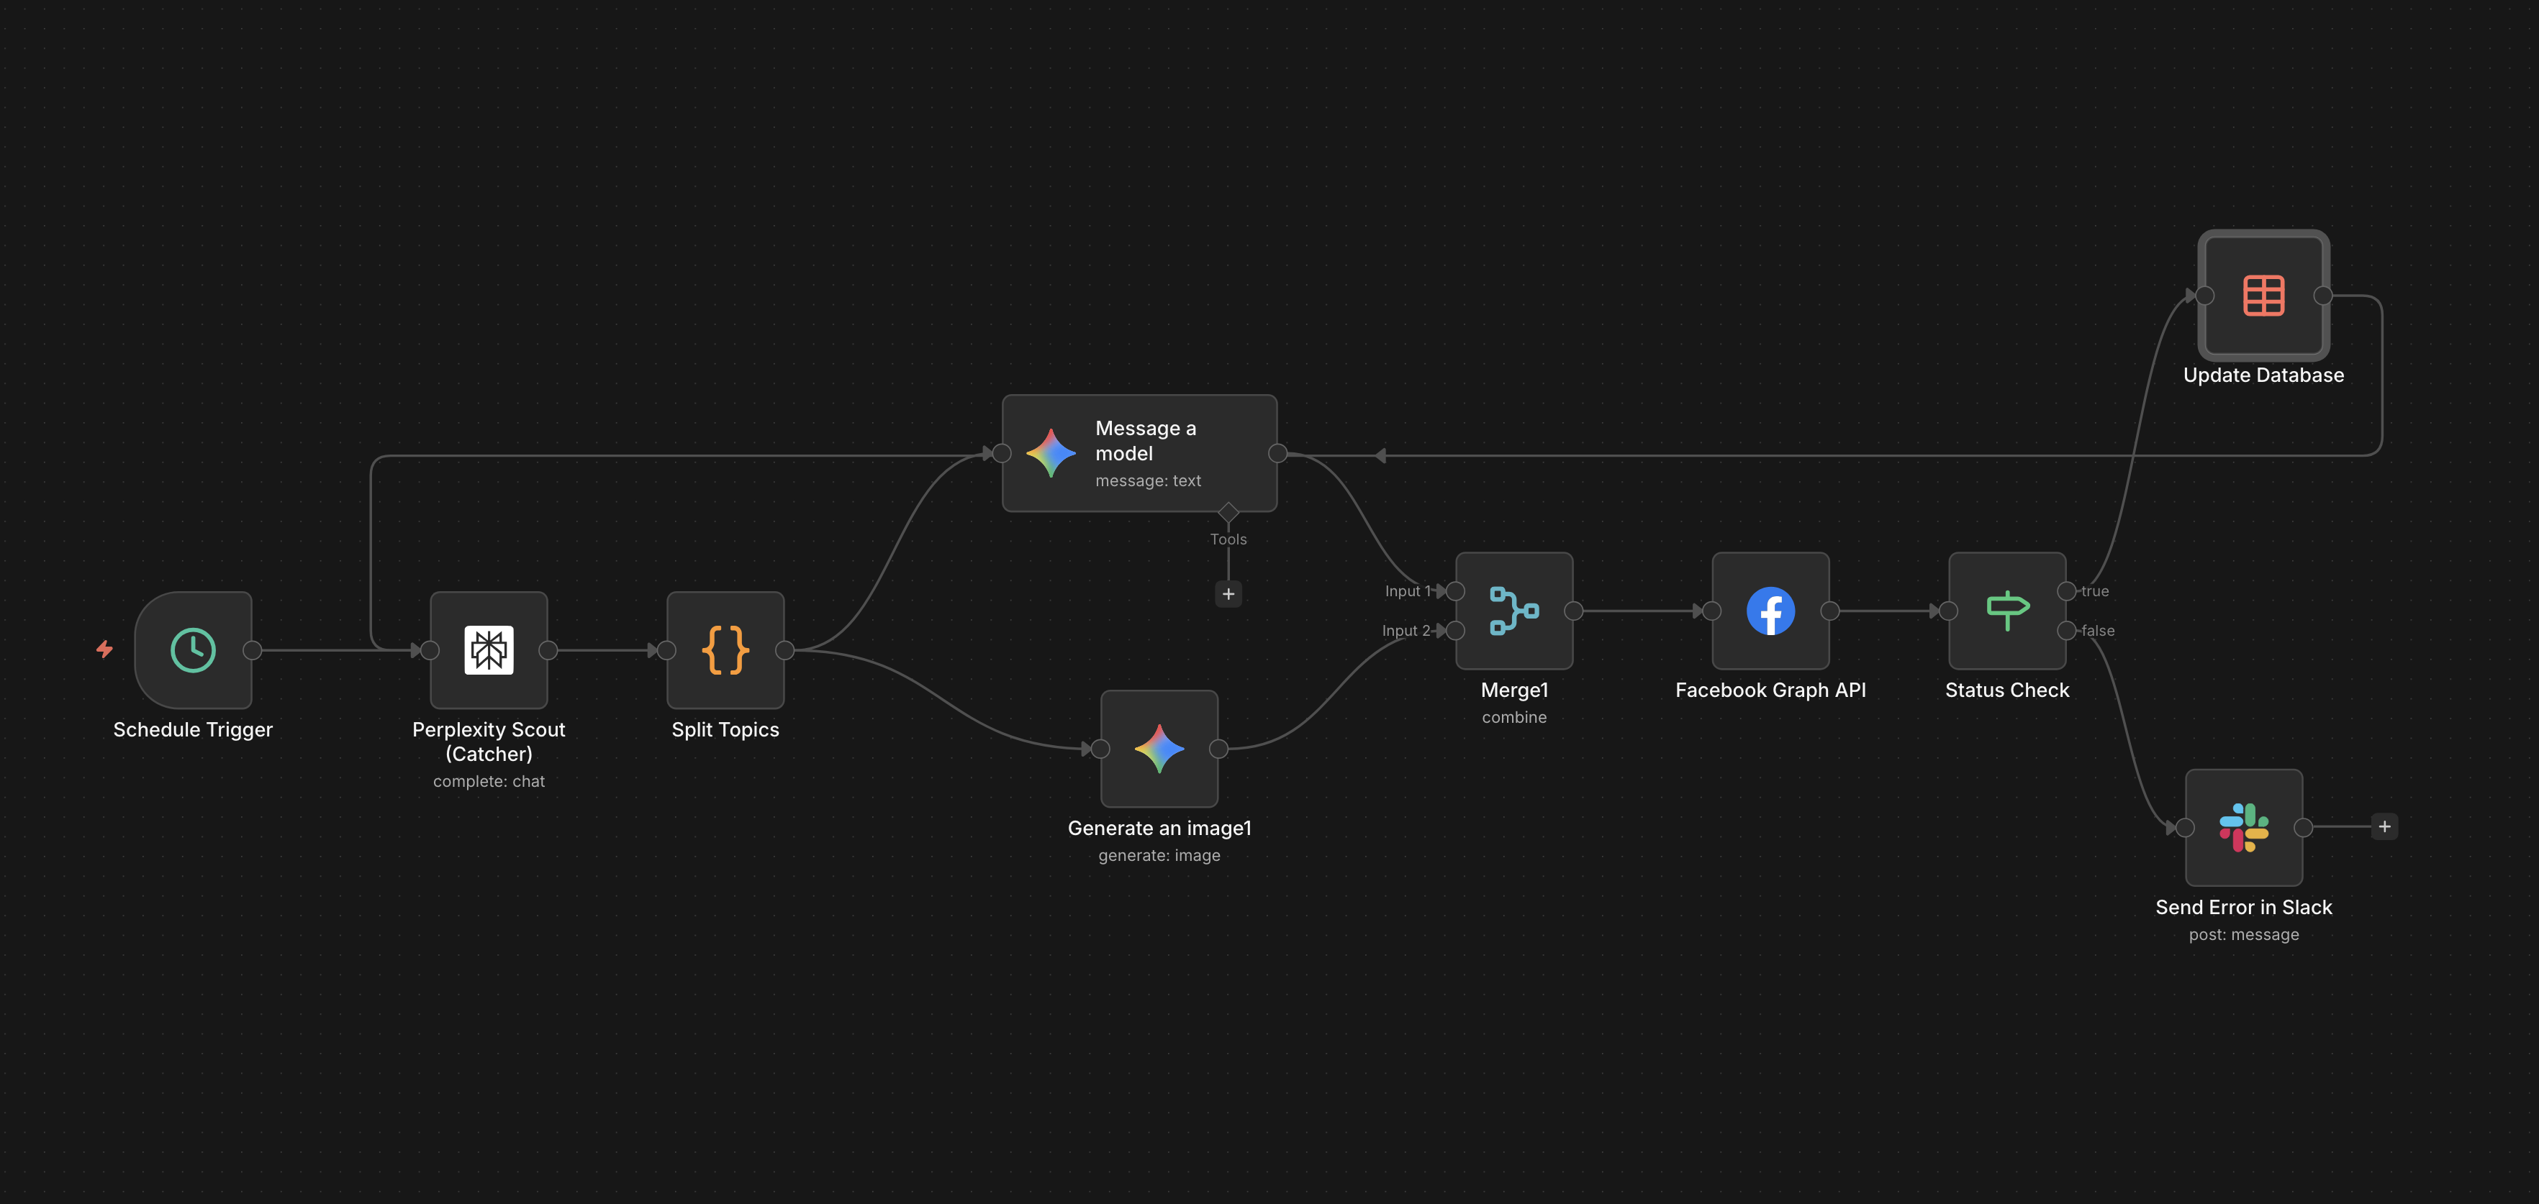This screenshot has height=1204, width=2539.
Task: Open the Perplexity Scout (Catcher) node icon
Action: [x=490, y=650]
